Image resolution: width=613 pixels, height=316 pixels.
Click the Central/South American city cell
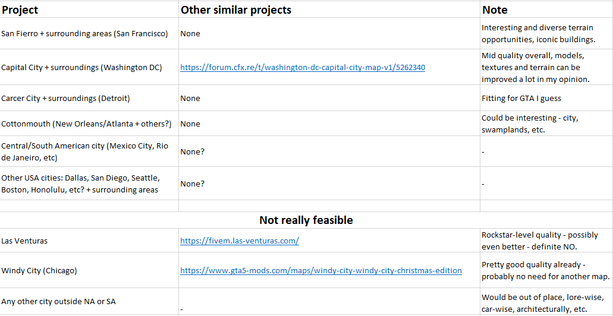[x=89, y=152]
